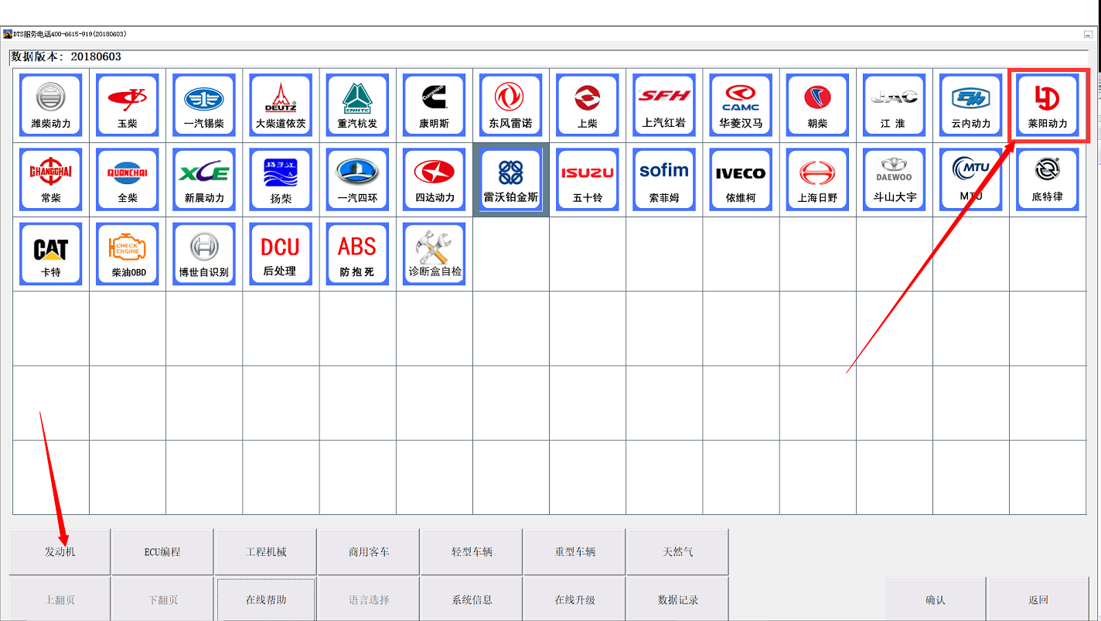Select the 雷沃铂金斯 brand icon
The width and height of the screenshot is (1101, 621).
tap(511, 179)
